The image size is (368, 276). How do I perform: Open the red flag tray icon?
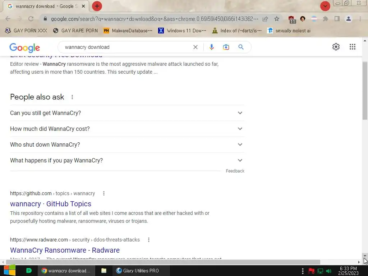[311, 271]
